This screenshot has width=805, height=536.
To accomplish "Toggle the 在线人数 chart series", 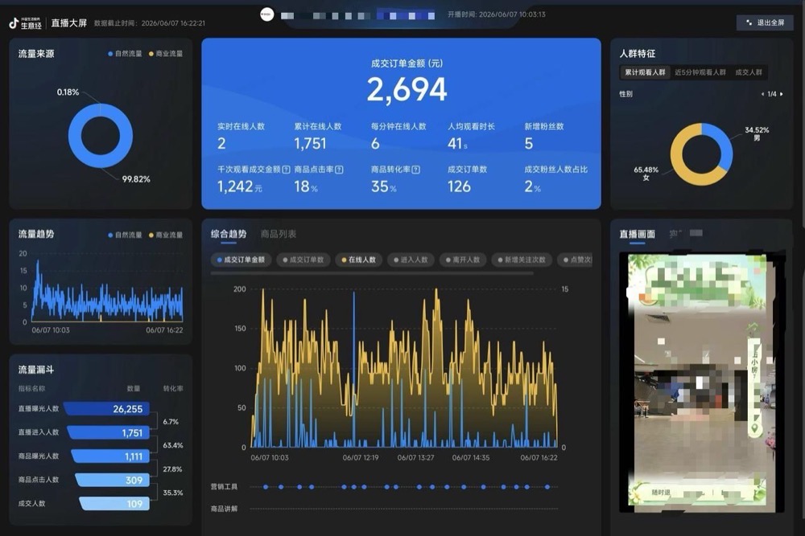I will click(x=359, y=260).
